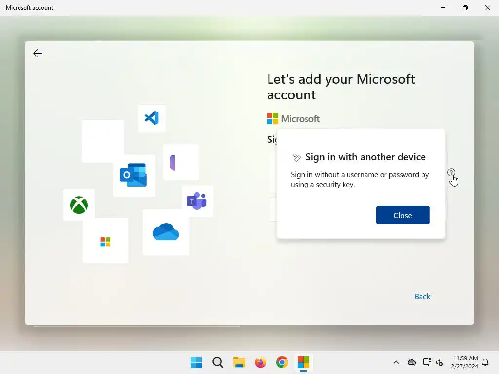Image resolution: width=499 pixels, height=374 pixels.
Task: Show hidden system tray icons
Action: point(396,362)
